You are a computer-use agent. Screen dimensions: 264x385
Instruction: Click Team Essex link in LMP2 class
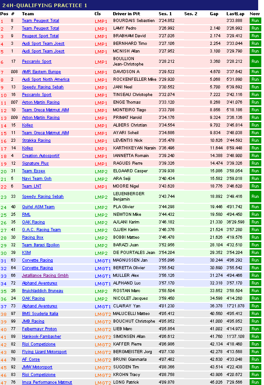tap(34, 171)
